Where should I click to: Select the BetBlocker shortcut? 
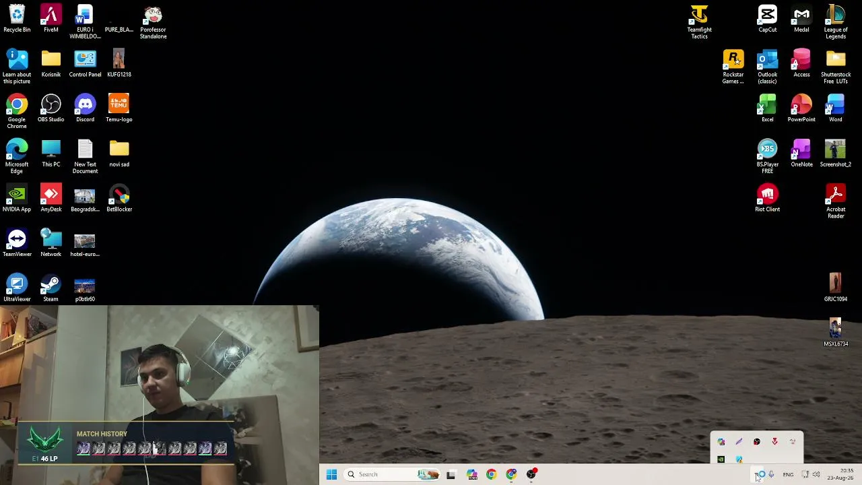[119, 199]
